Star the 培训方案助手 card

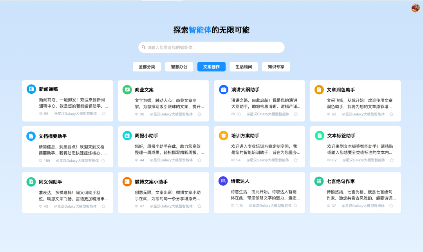click(x=296, y=160)
